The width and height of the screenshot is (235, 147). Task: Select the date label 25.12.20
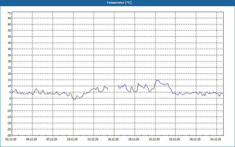click(174, 139)
